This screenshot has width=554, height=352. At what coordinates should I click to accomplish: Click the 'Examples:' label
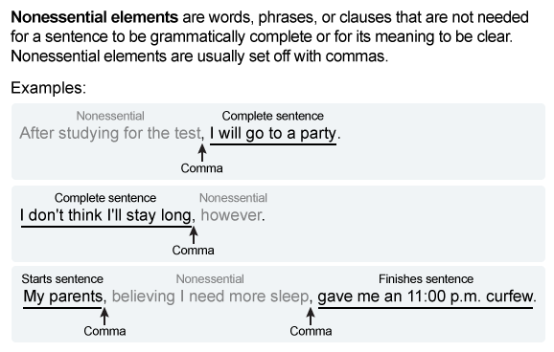[49, 87]
